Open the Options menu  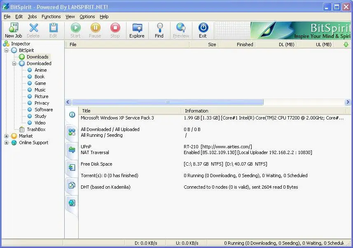(87, 16)
